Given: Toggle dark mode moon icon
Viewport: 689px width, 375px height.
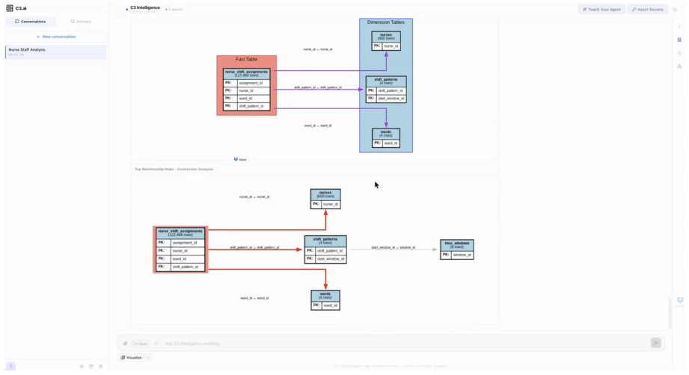Looking at the screenshot, I should [676, 9].
